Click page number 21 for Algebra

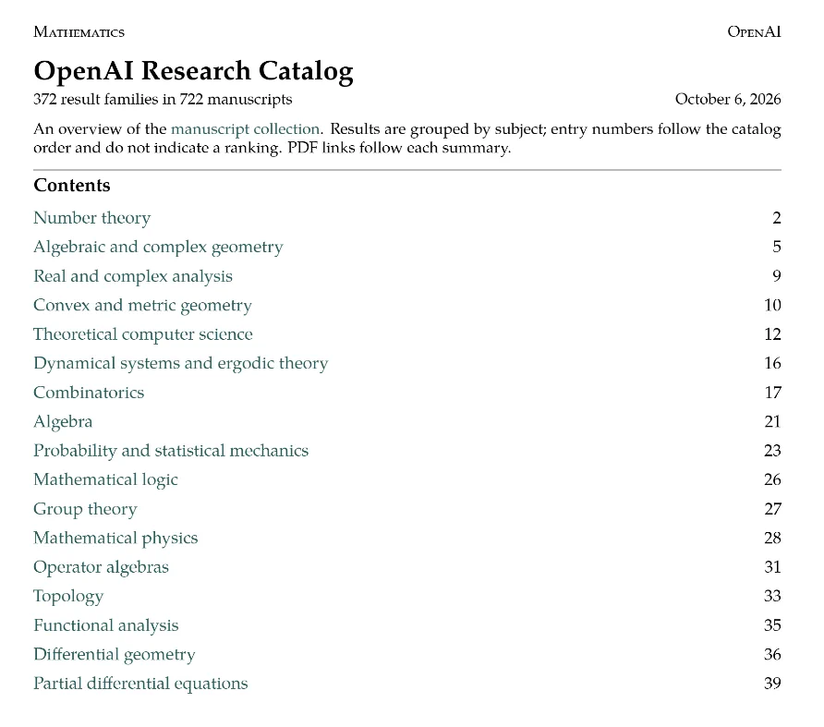tap(772, 421)
